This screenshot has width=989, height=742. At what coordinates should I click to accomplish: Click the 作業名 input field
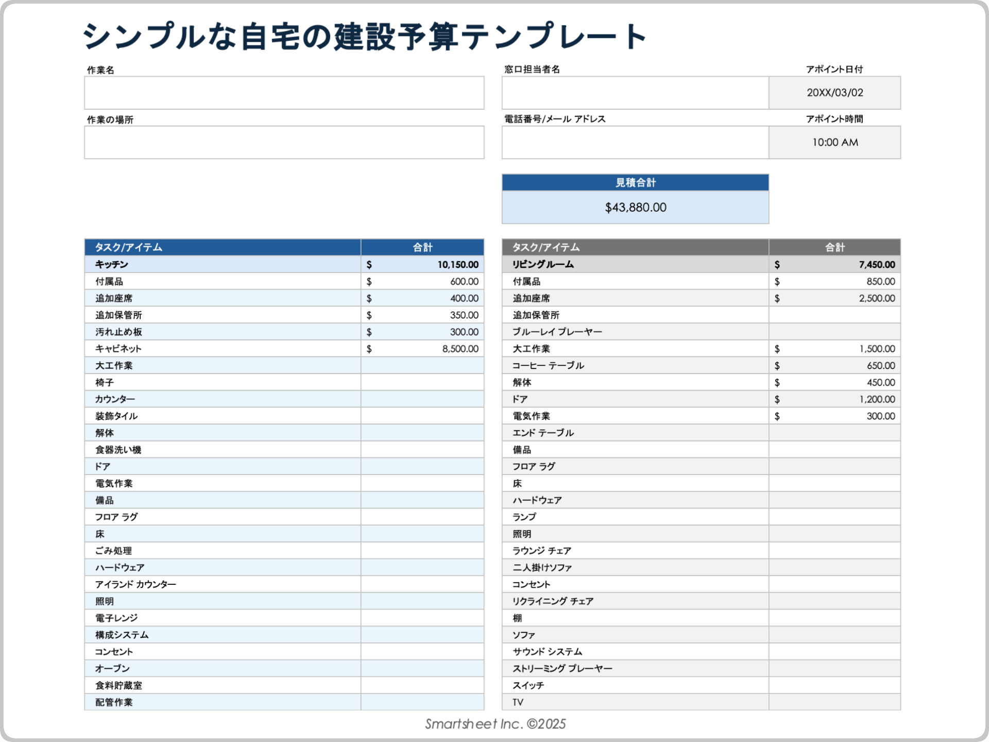tap(284, 93)
